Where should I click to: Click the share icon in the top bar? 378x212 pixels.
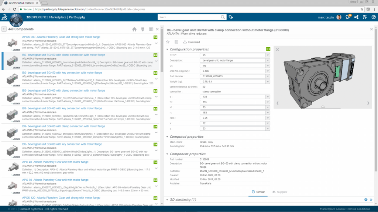click(x=356, y=17)
